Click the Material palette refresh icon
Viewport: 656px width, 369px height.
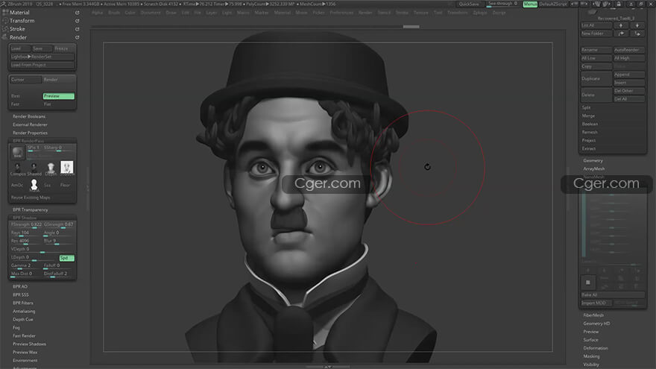coord(78,13)
